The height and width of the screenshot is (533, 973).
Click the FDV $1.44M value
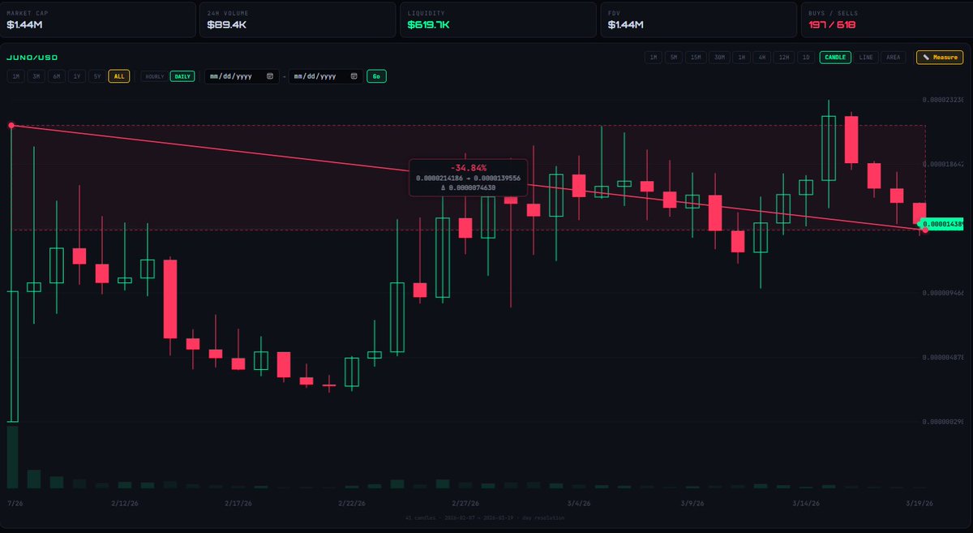[626, 25]
